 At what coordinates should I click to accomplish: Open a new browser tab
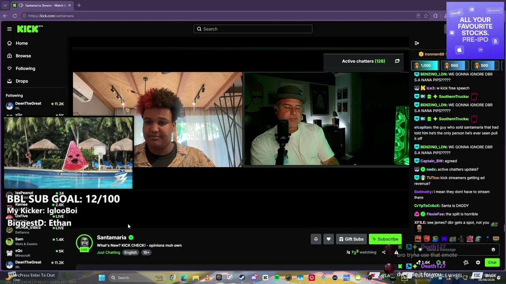(x=79, y=5)
